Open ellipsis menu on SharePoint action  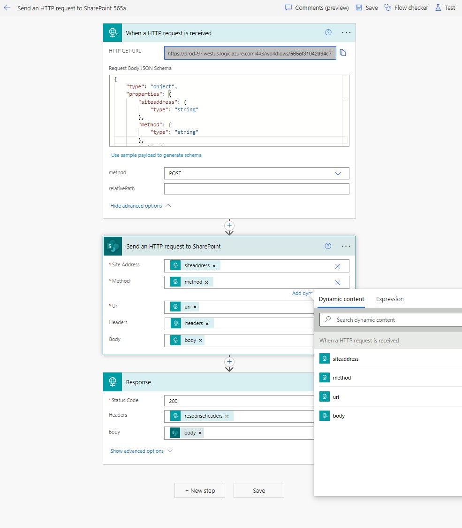(346, 246)
